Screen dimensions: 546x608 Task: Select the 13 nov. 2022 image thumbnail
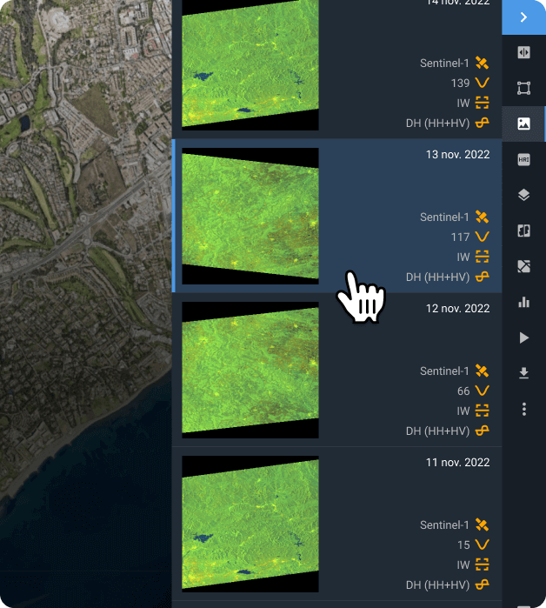[250, 216]
